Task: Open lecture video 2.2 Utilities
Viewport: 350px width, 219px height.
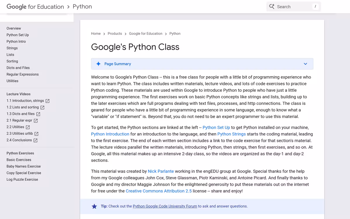Action: 15,127
